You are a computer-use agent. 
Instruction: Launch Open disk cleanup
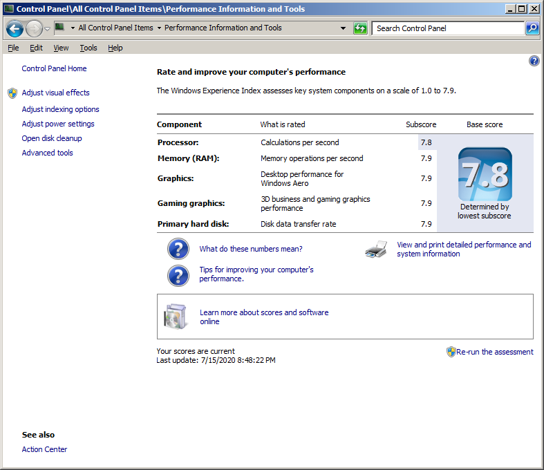pyautogui.click(x=52, y=138)
